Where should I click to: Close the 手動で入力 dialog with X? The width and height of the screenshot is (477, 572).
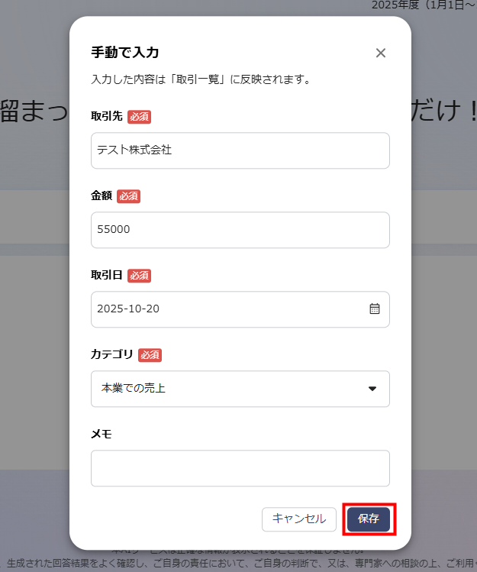[x=381, y=53]
